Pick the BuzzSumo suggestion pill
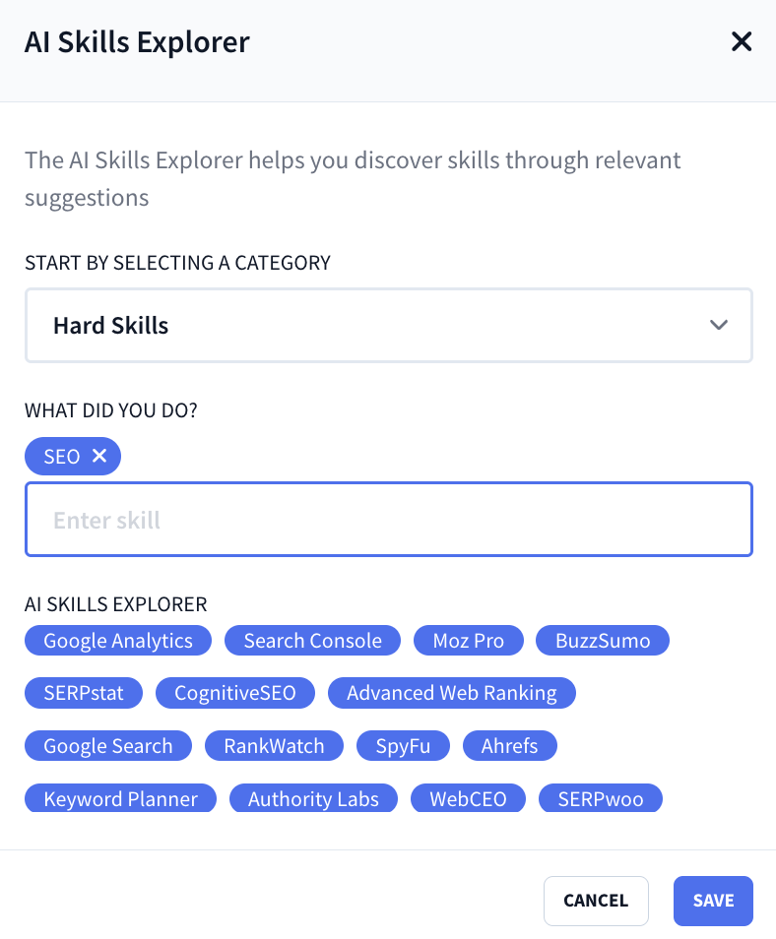This screenshot has height=939, width=776. click(602, 640)
